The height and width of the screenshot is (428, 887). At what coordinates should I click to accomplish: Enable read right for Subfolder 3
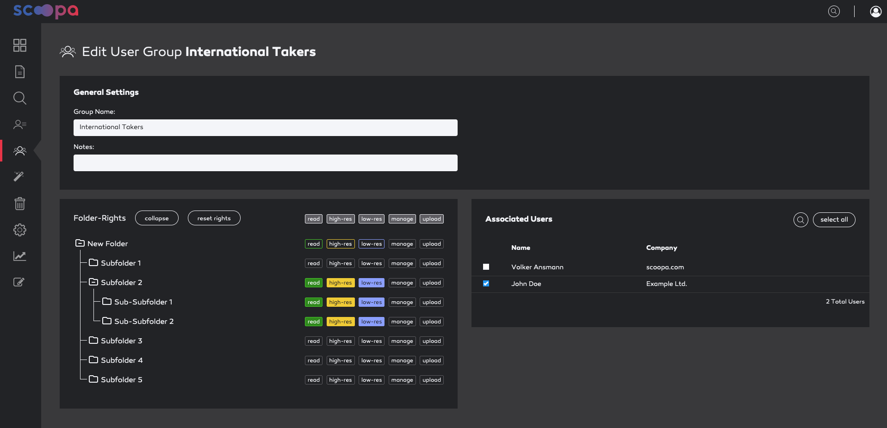pyautogui.click(x=314, y=341)
